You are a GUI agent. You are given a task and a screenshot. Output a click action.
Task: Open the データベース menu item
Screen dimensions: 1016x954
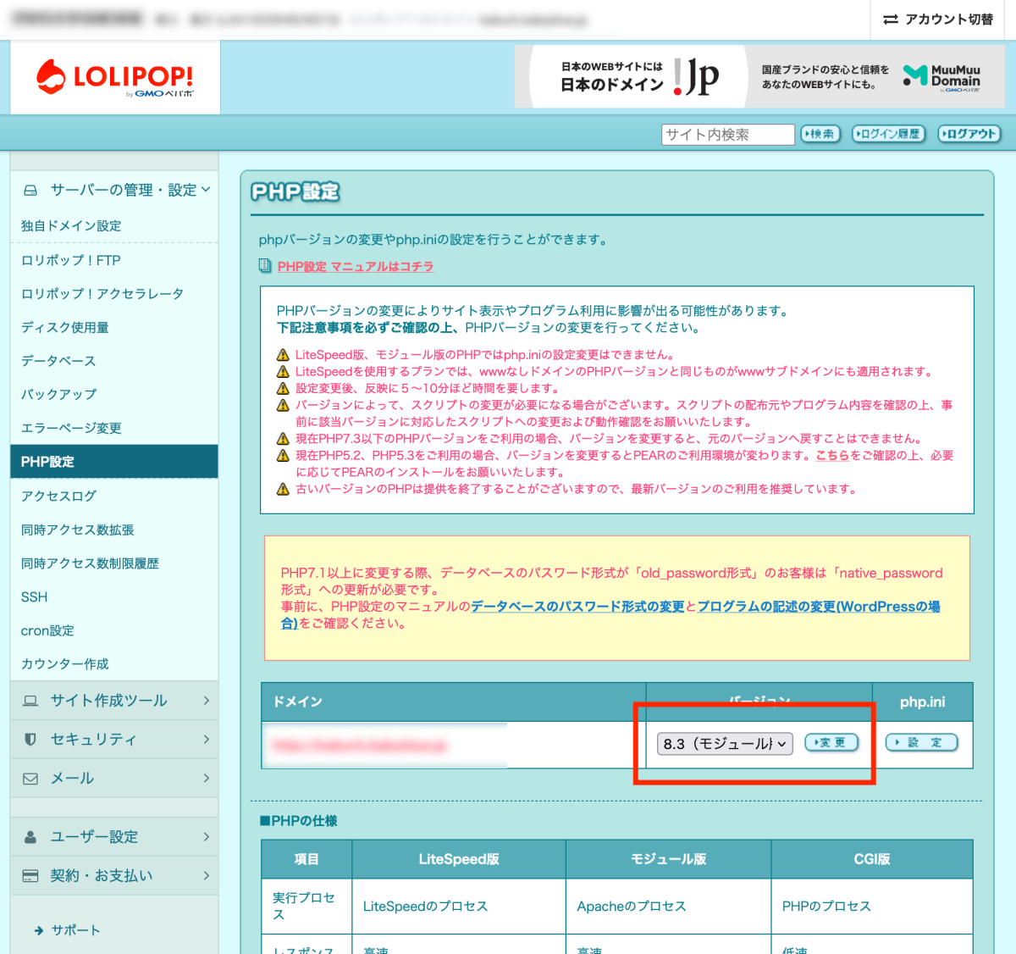click(58, 361)
